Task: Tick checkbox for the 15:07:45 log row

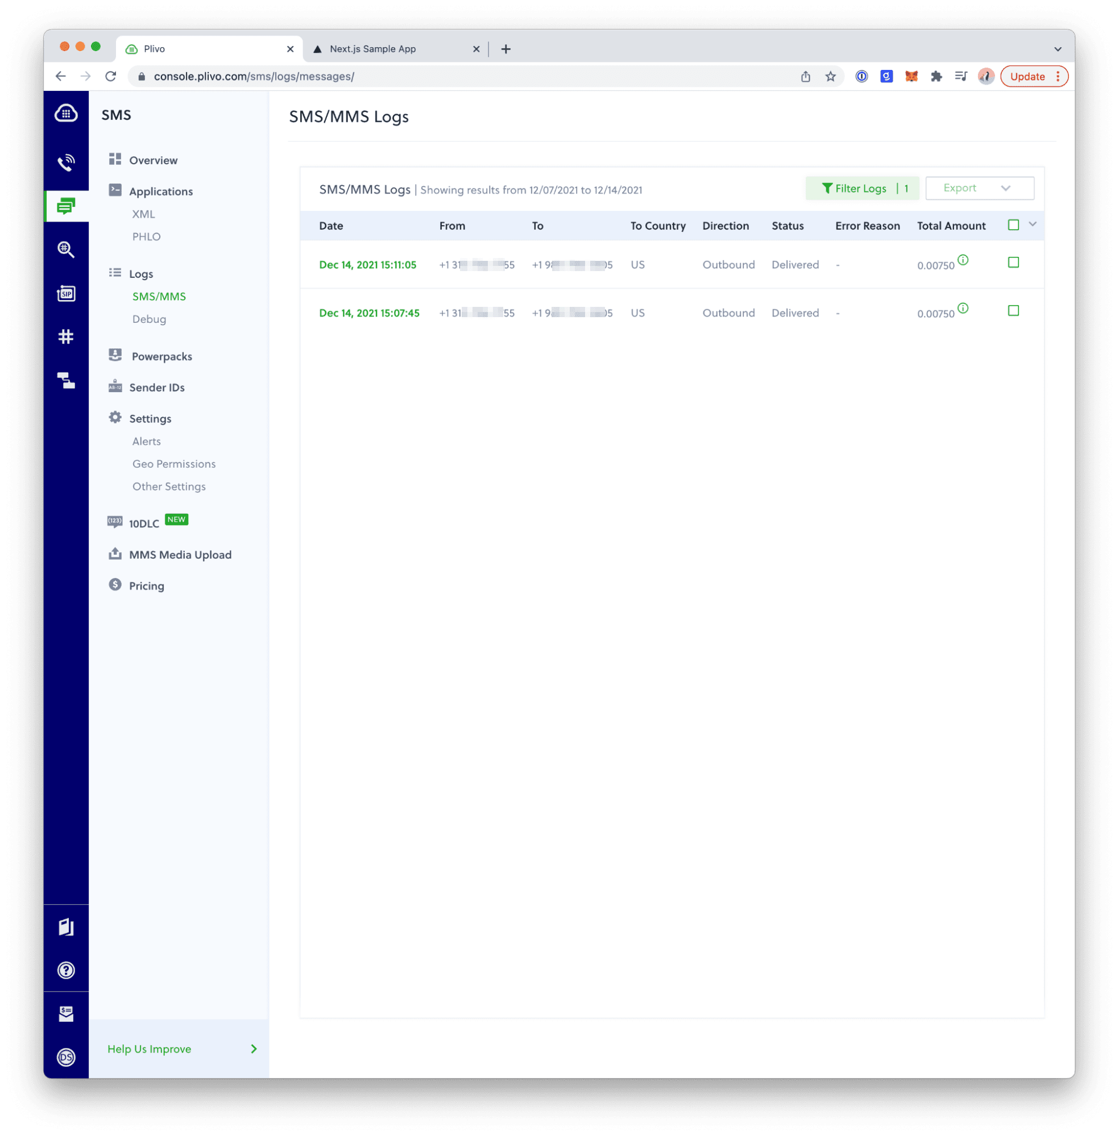Action: (1013, 311)
